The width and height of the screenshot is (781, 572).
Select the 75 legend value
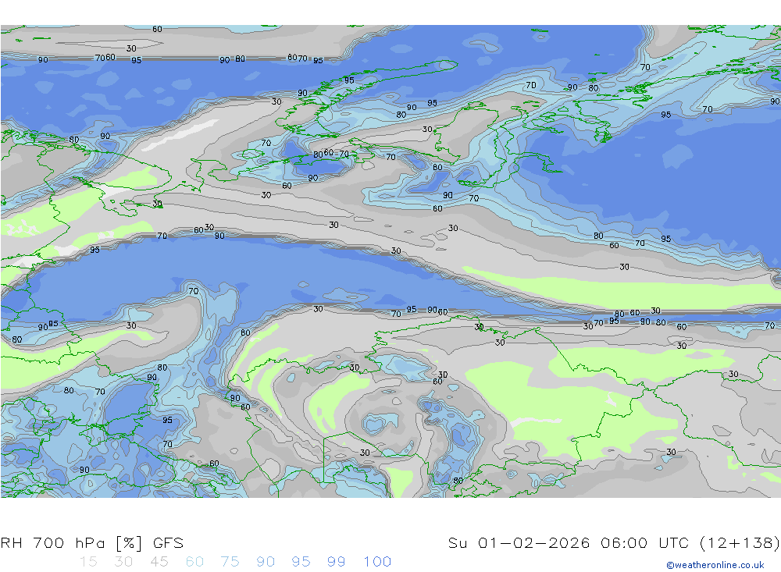pyautogui.click(x=230, y=562)
